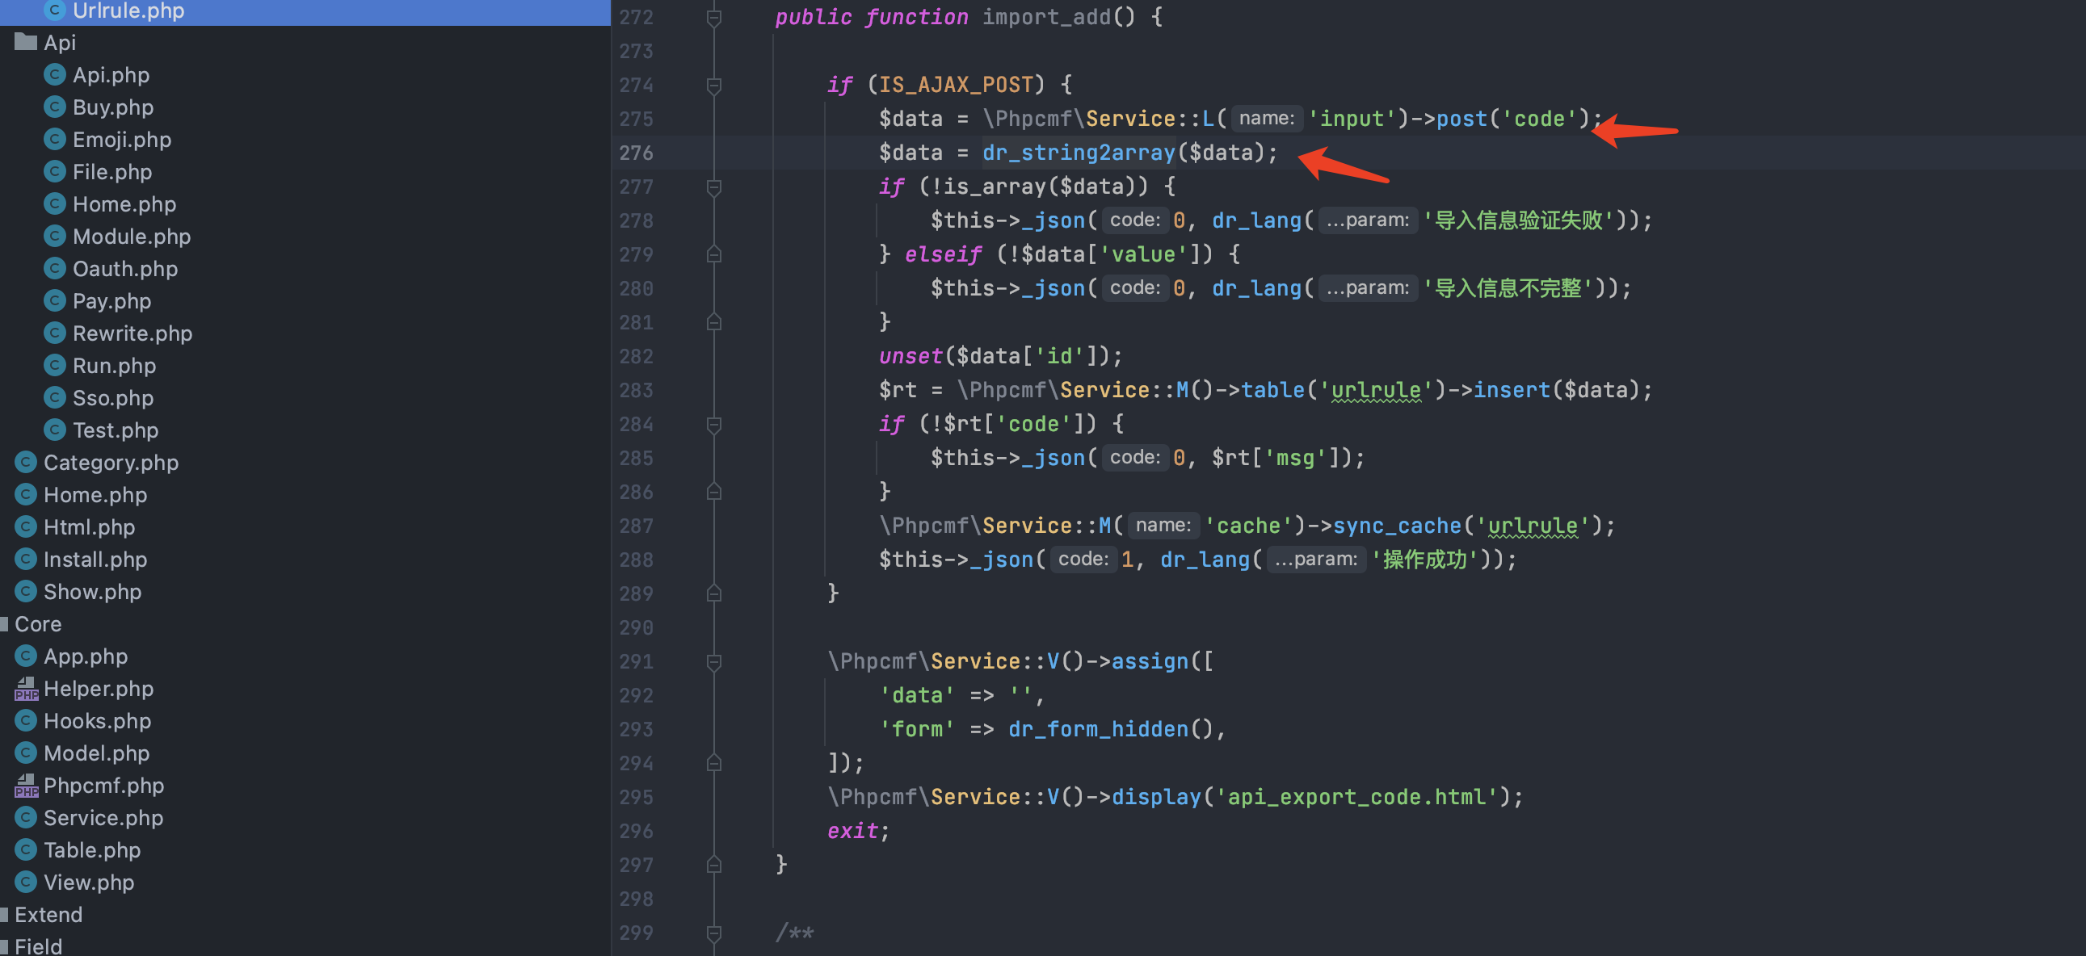The image size is (2086, 956).
Task: Click the assign method on line 291
Action: pos(1150,662)
